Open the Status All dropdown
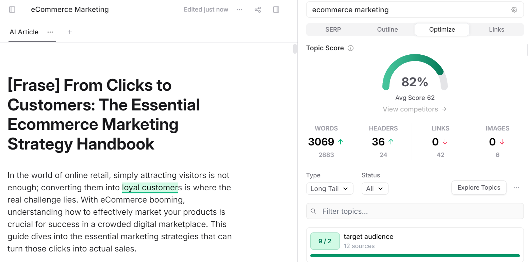528x262 pixels. pyautogui.click(x=375, y=189)
